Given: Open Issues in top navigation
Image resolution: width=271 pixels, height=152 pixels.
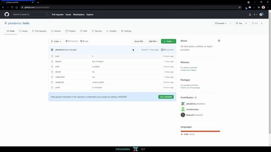Looking at the screenshot, I should point(68,15).
